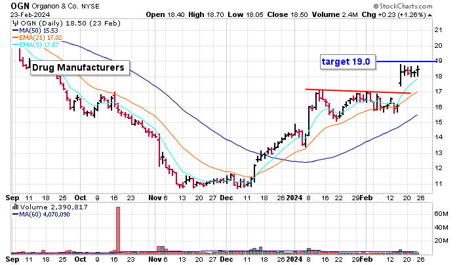Click the 20M volume axis label
Image resolution: width=459 pixels, height=265 pixels.
pyautogui.click(x=441, y=241)
